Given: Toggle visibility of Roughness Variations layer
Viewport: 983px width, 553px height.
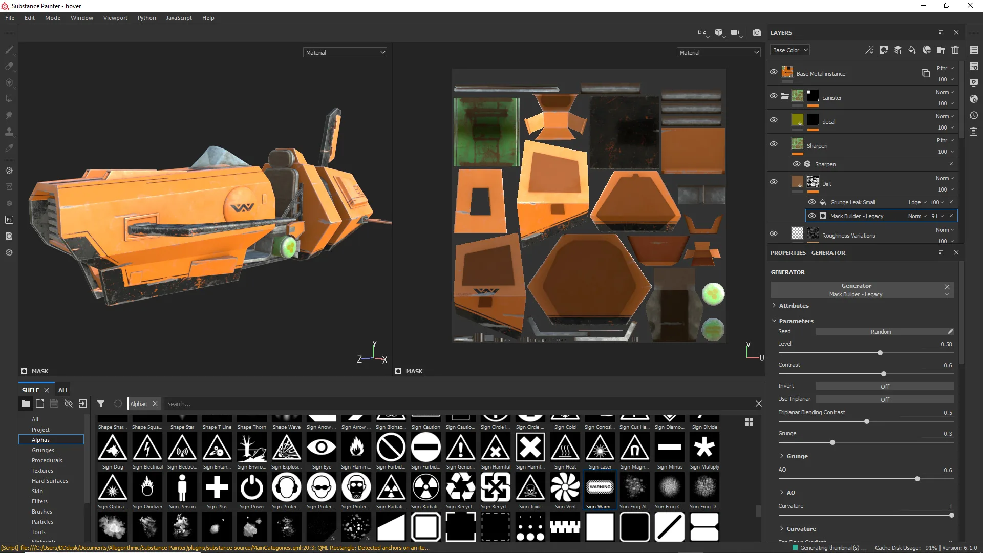Looking at the screenshot, I should click(x=775, y=235).
